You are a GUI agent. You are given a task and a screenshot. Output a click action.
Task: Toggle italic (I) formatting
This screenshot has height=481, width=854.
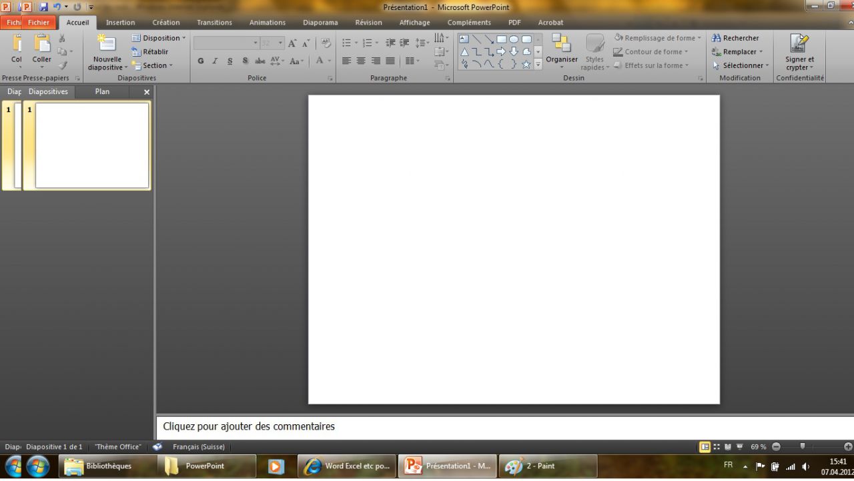pos(215,61)
